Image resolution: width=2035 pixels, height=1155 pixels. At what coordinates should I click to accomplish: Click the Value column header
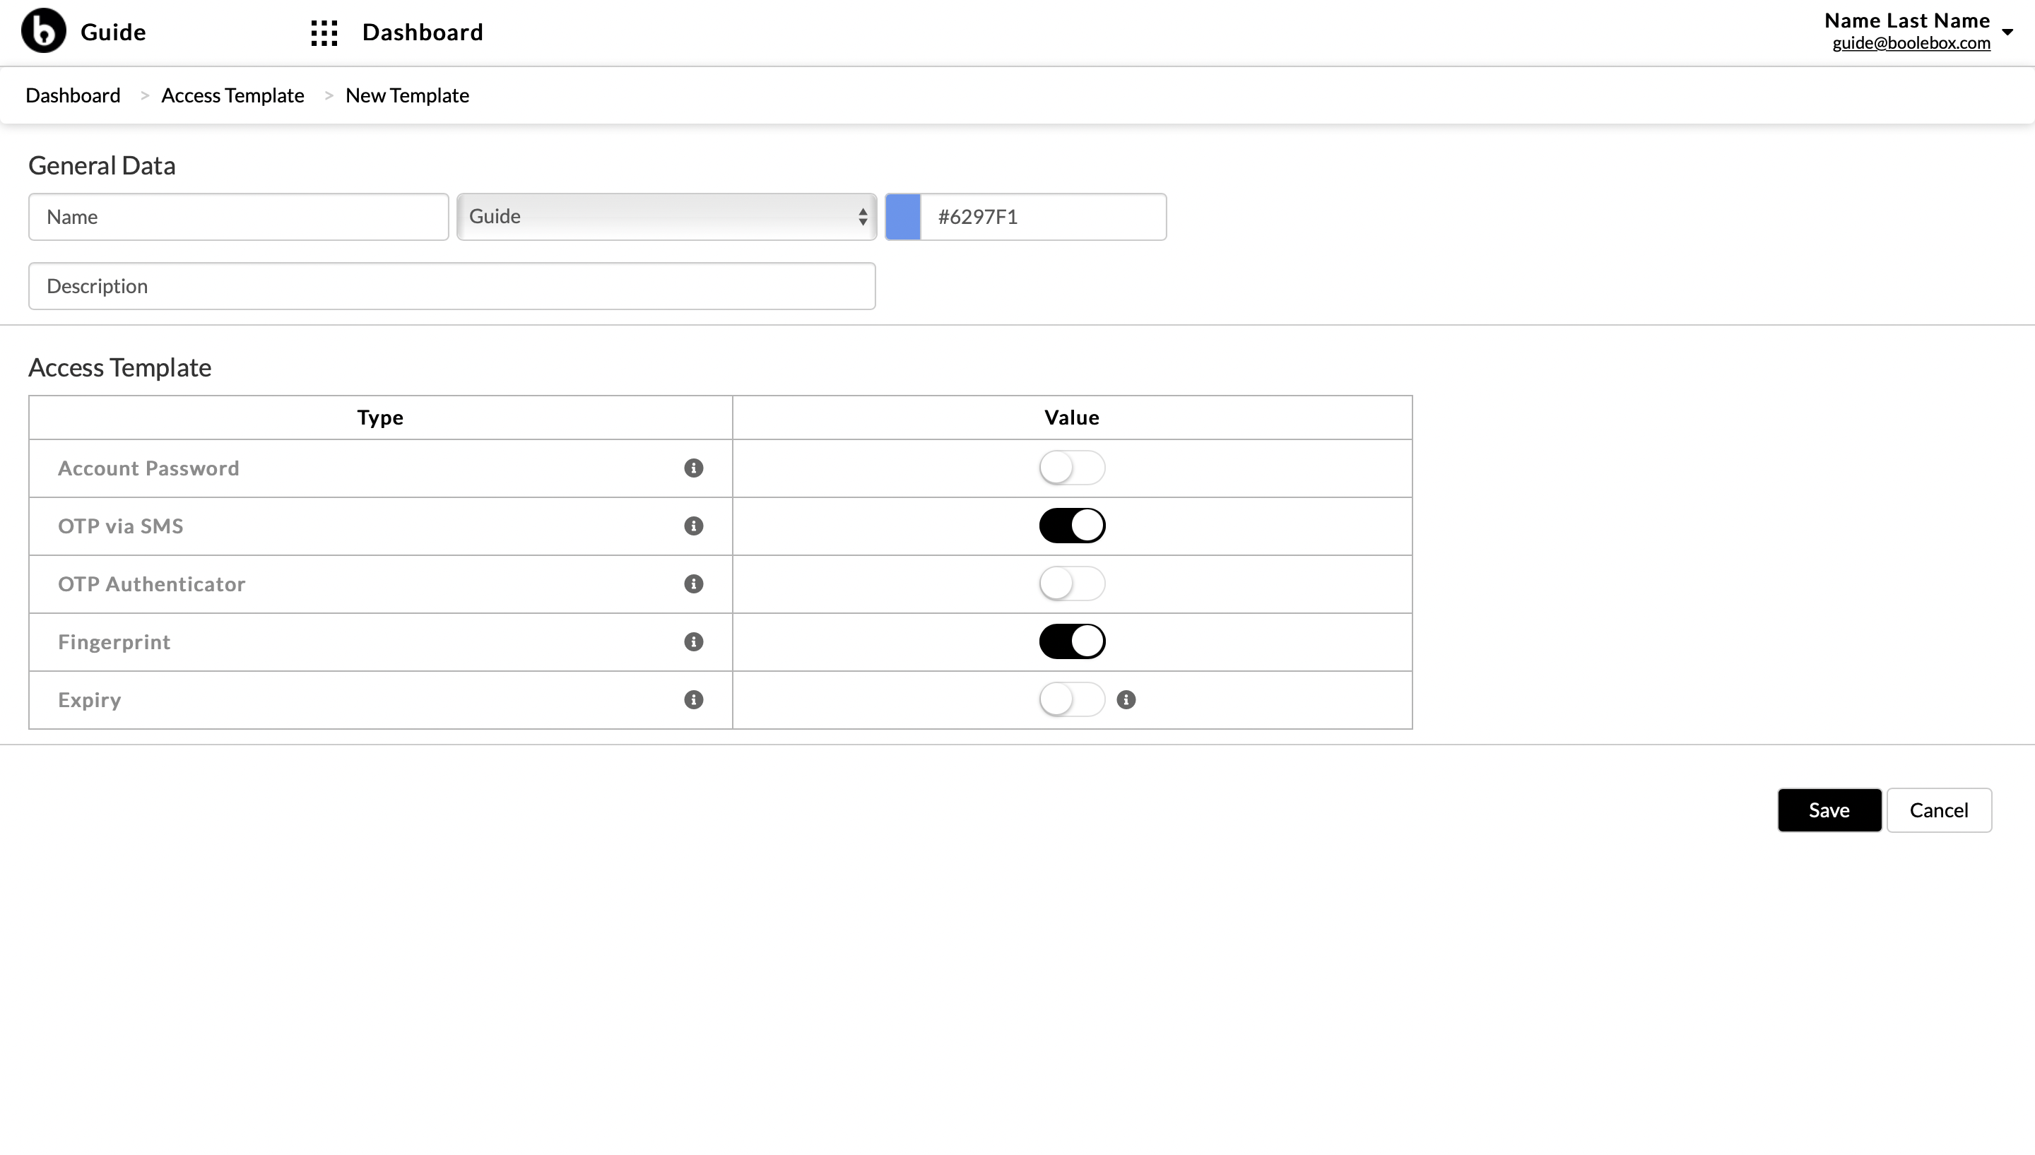tap(1072, 417)
